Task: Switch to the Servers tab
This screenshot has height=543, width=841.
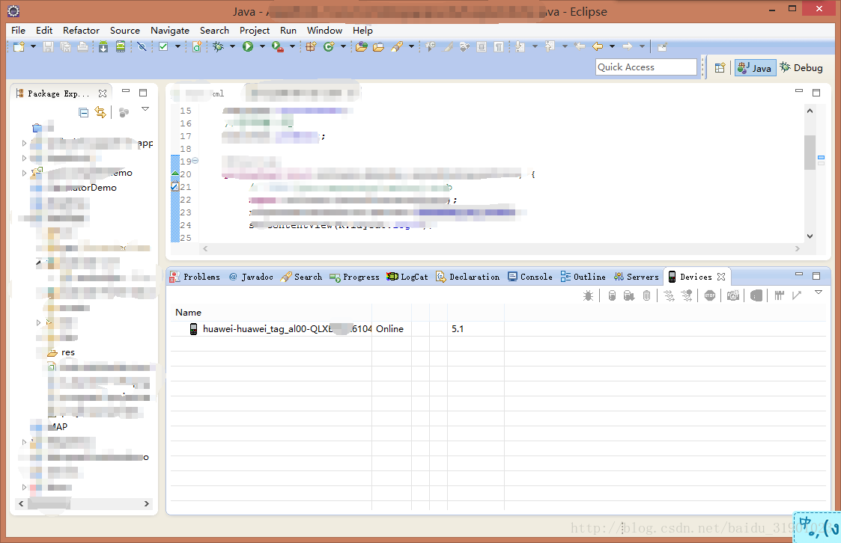Action: 636,277
